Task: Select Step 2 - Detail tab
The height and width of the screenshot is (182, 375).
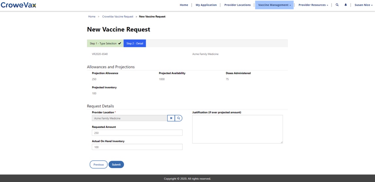Action: 134,44
